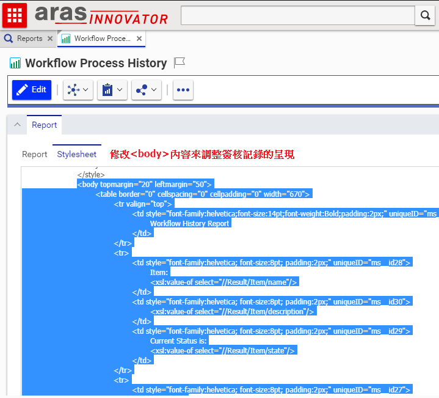Screen dimensions: 439x398
Task: Close the Reports tab
Action: (50, 39)
